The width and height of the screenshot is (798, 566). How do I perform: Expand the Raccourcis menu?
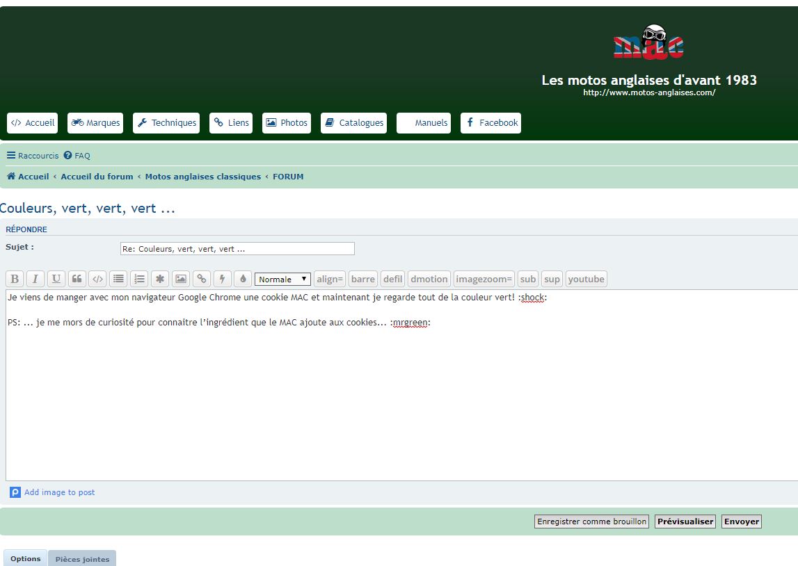(x=33, y=156)
